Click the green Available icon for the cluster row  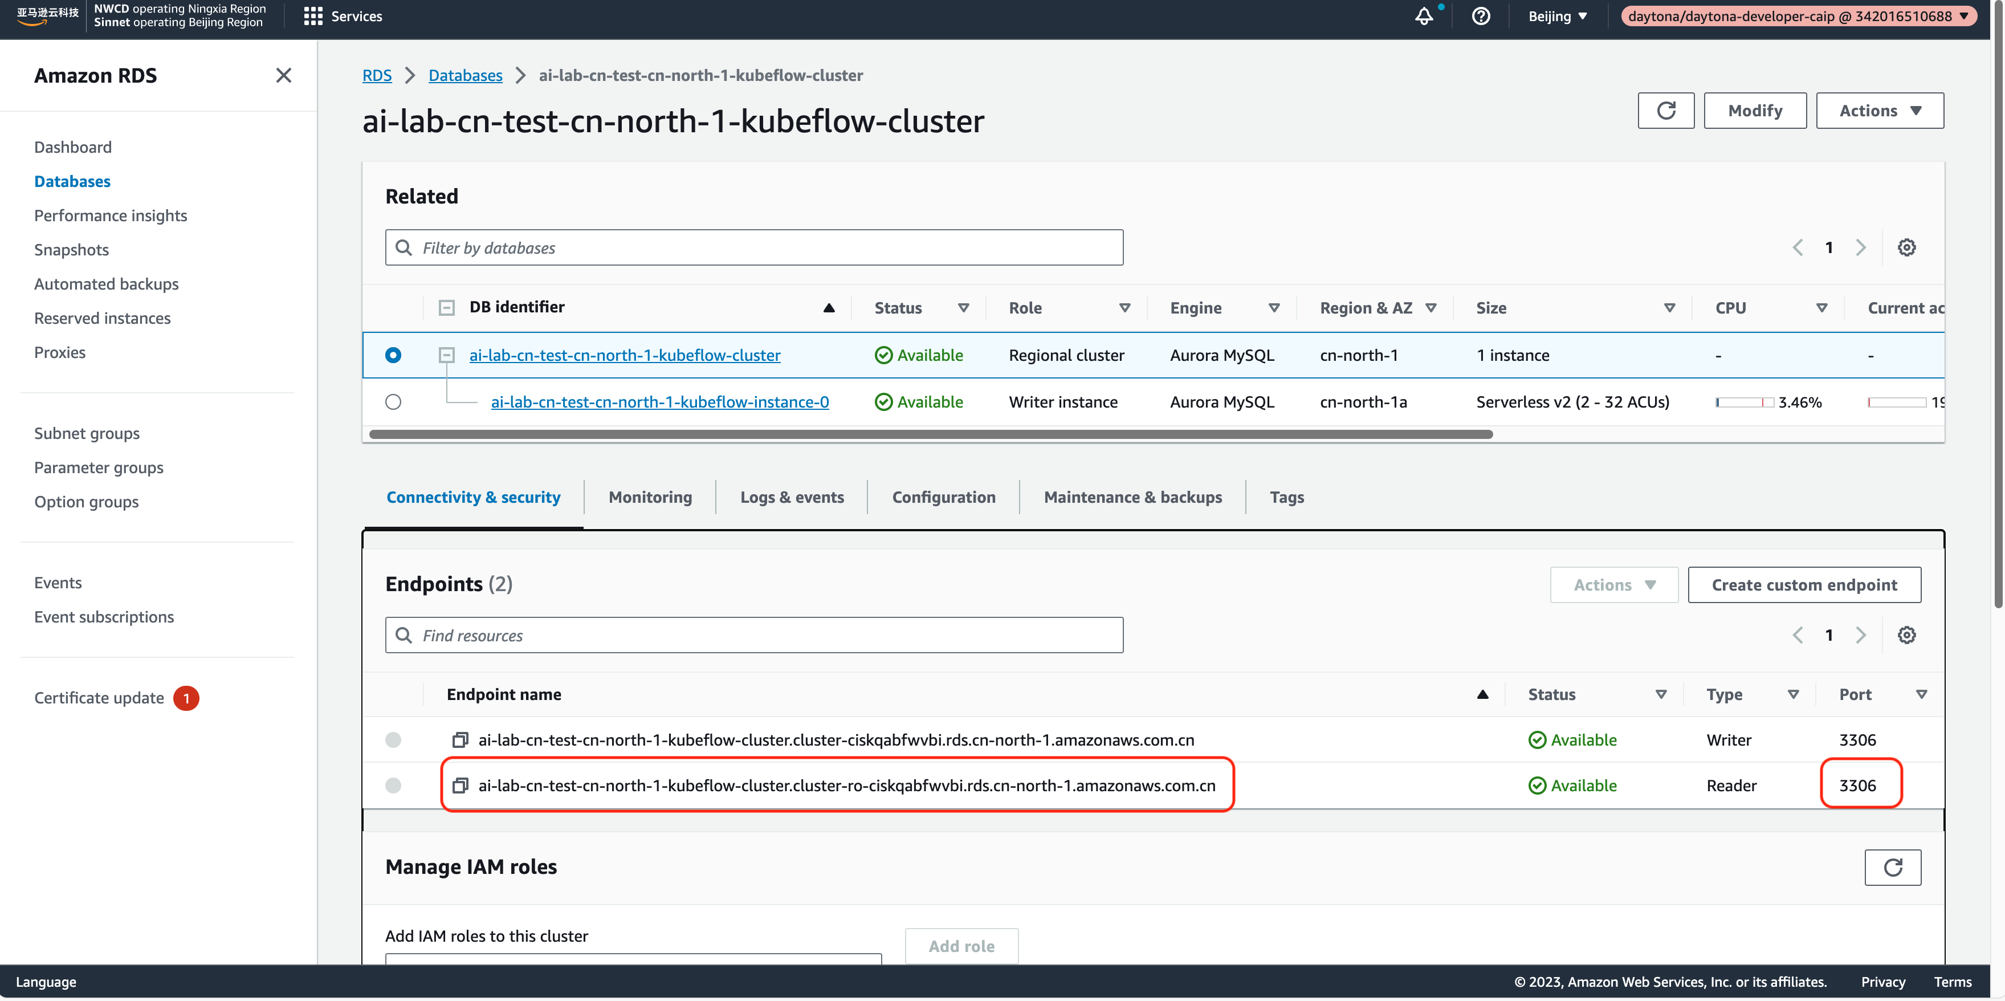click(x=883, y=355)
